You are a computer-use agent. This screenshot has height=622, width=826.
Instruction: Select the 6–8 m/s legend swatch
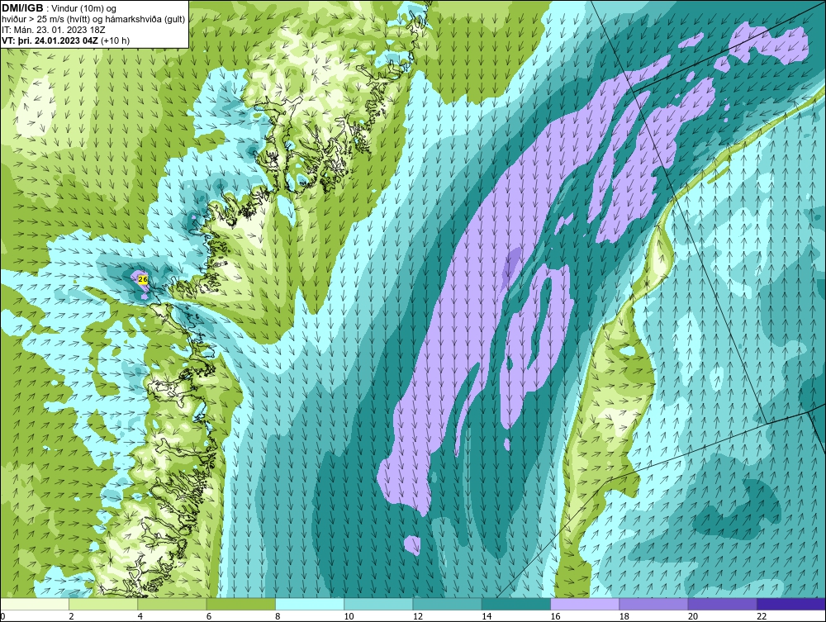click(x=240, y=604)
